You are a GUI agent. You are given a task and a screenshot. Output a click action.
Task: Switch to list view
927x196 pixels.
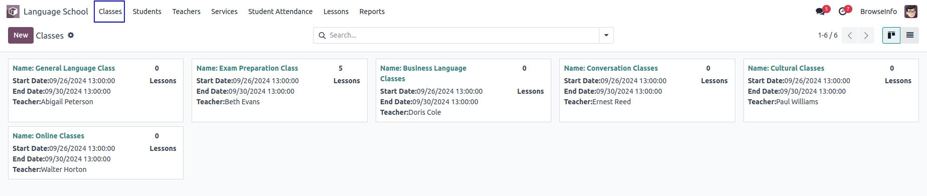click(x=910, y=35)
